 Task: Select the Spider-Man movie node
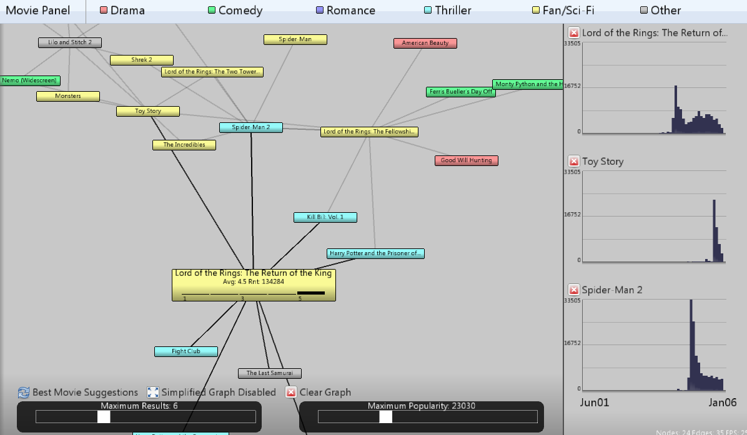coord(295,39)
